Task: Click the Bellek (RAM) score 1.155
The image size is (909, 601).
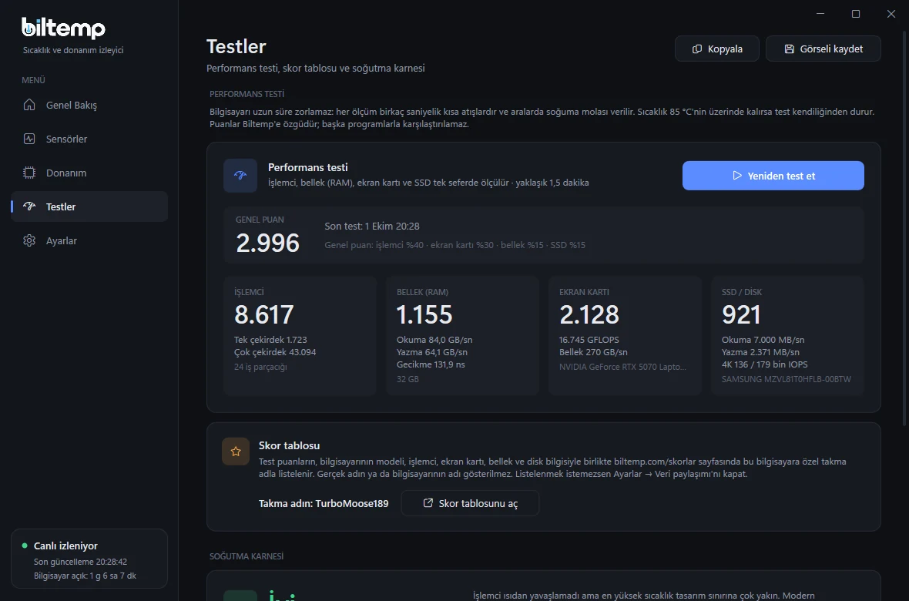Action: pyautogui.click(x=424, y=315)
